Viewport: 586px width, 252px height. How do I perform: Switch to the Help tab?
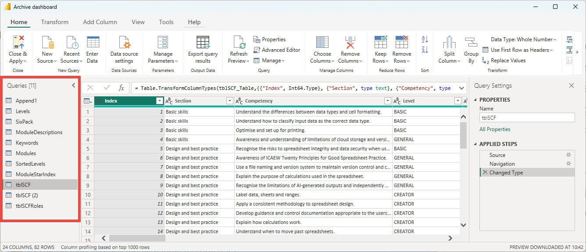point(194,22)
